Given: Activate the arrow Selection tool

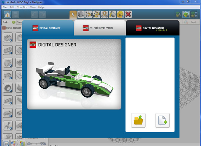Looking at the screenshot, I should (73, 14).
